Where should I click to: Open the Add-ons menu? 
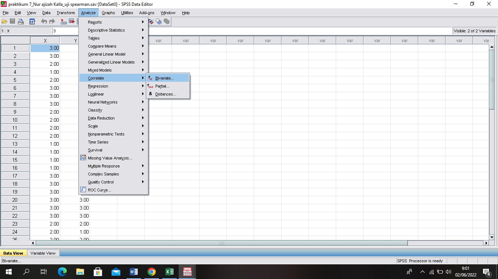pyautogui.click(x=147, y=13)
